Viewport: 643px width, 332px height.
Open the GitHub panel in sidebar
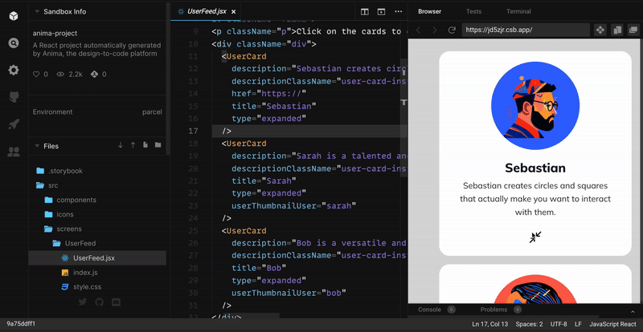14,97
